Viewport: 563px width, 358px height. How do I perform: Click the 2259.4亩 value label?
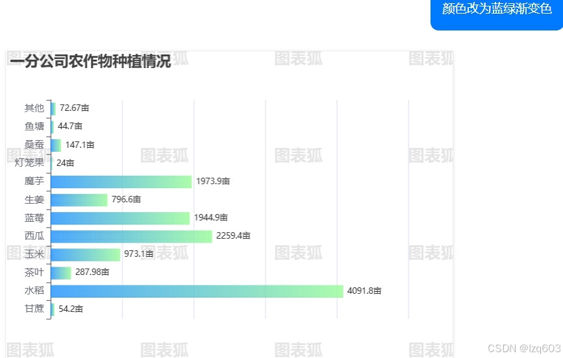233,235
